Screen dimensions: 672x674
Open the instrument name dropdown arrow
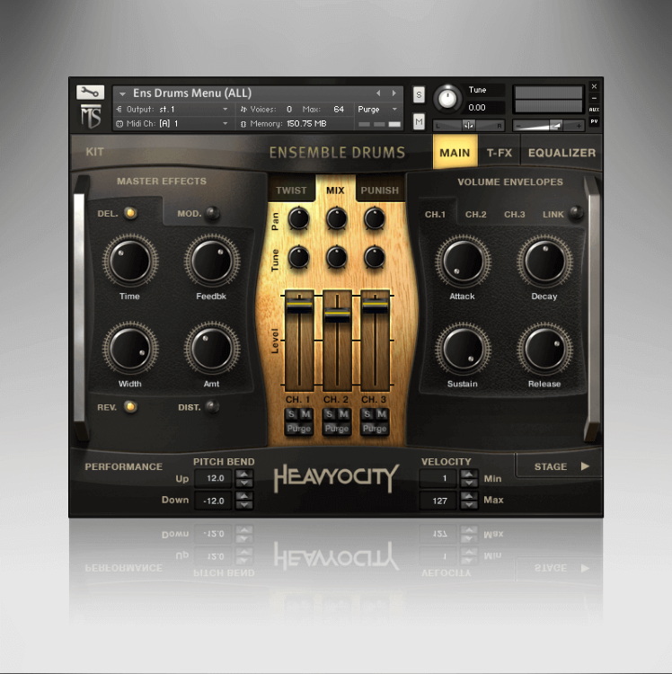(x=122, y=93)
